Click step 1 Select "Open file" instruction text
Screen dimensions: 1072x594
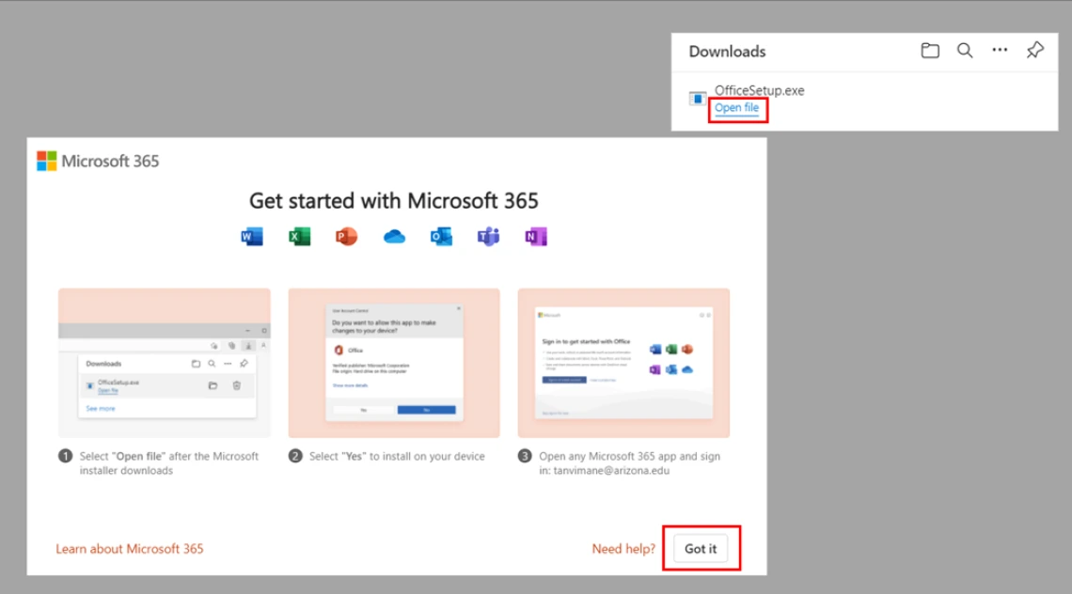click(168, 463)
